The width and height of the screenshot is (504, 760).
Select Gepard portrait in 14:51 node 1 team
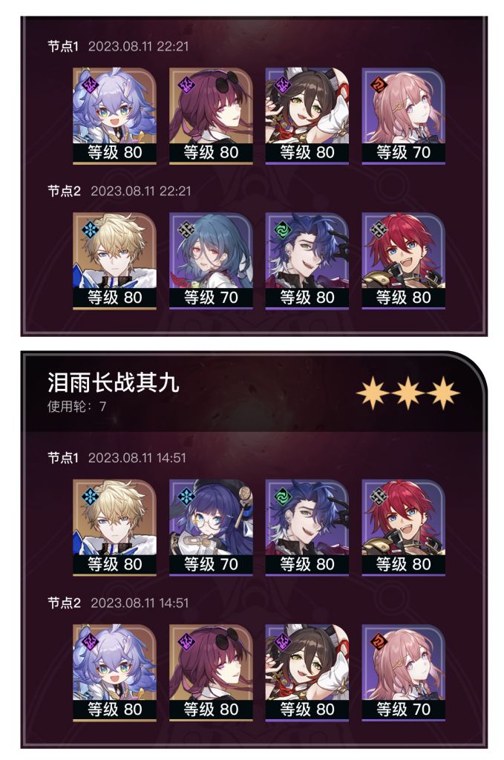coord(114,528)
